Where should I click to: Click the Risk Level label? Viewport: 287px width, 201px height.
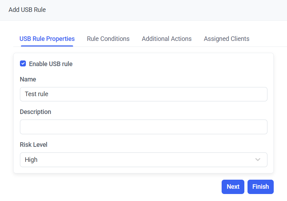coord(34,145)
